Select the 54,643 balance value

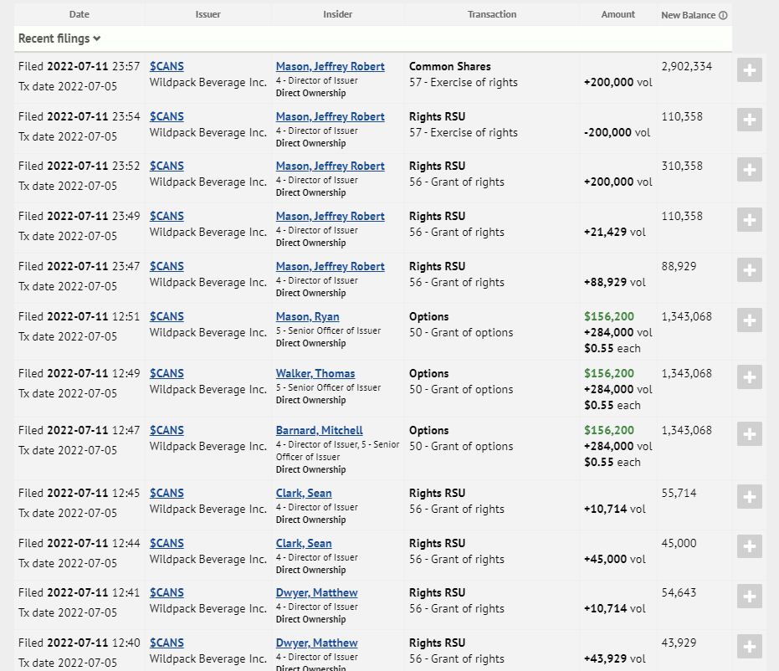[x=679, y=592]
